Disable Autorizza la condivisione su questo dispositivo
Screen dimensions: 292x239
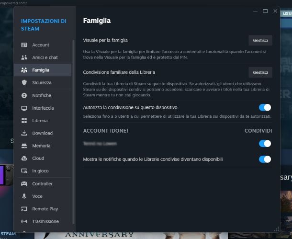pyautogui.click(x=265, y=107)
